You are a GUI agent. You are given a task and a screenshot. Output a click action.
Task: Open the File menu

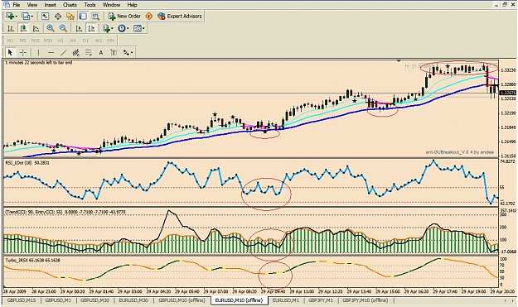(17, 5)
